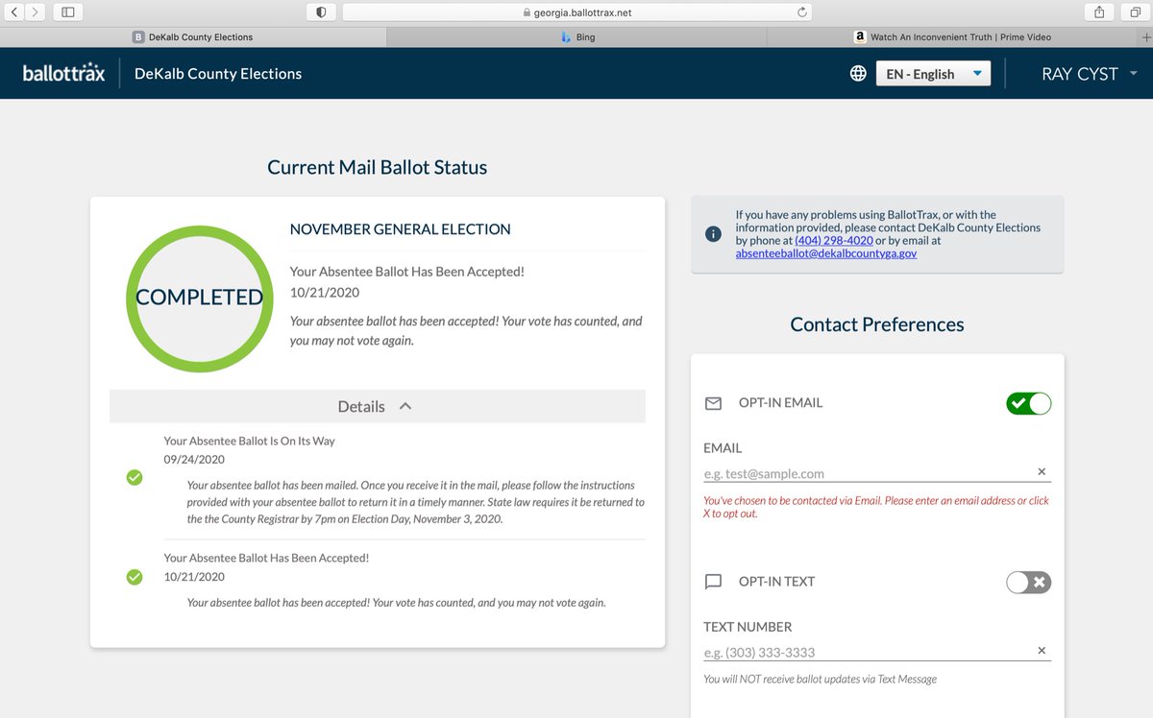Click the Current Mail Ballot Status heading
Image resolution: width=1153 pixels, height=718 pixels.
[377, 167]
